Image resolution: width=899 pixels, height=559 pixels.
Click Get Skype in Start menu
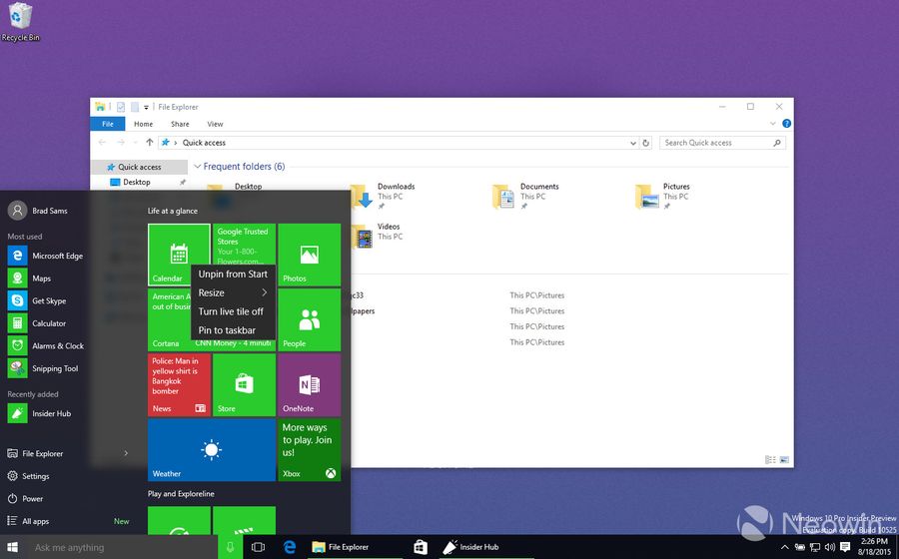tap(37, 300)
